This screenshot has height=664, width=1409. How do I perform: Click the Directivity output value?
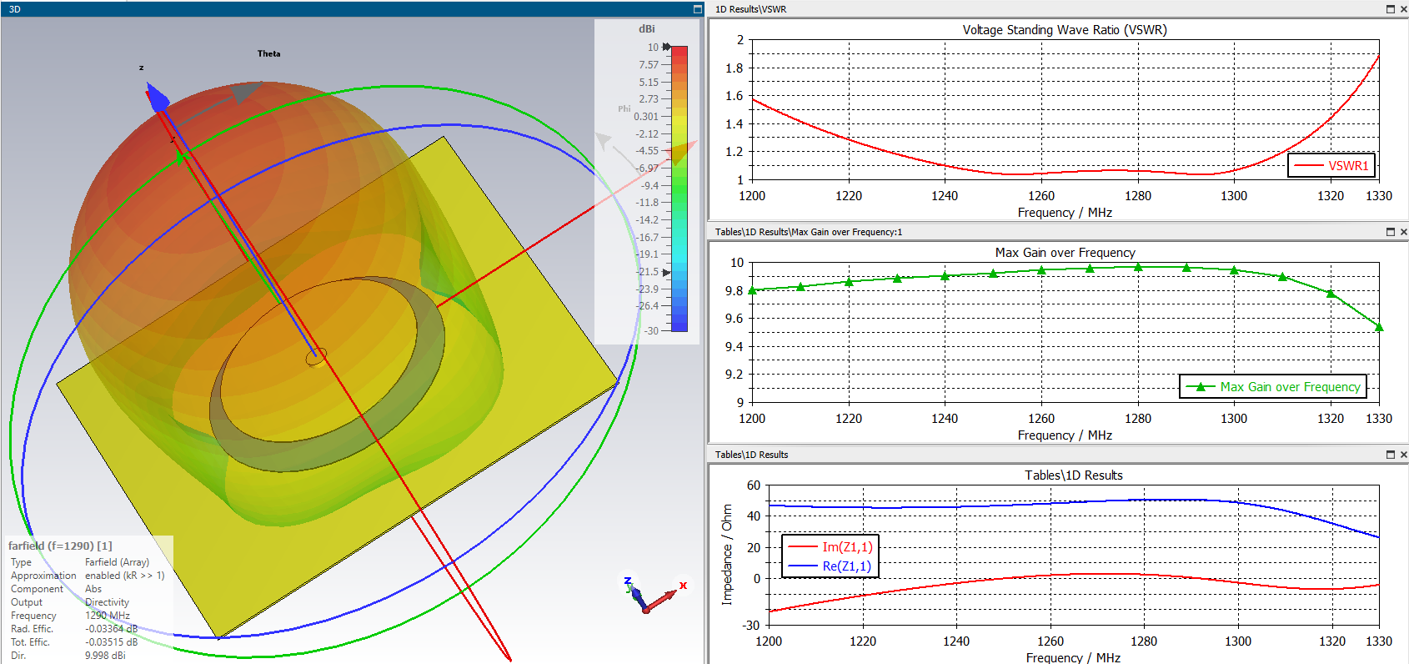point(107,602)
